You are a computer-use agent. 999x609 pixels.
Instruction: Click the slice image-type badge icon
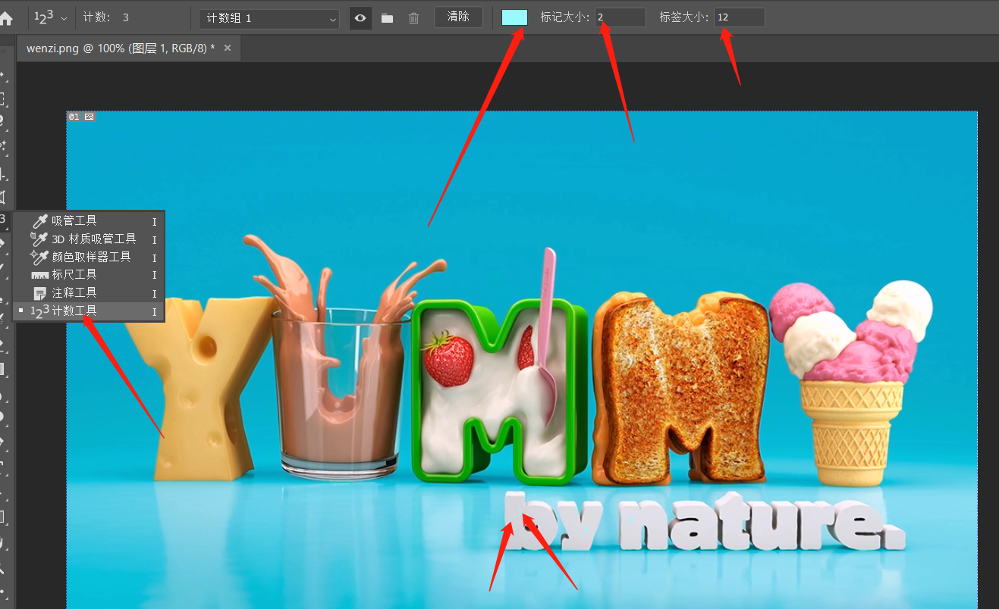(x=89, y=117)
